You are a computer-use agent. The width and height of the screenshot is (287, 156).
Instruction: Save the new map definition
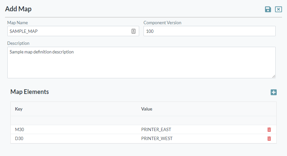point(268,9)
